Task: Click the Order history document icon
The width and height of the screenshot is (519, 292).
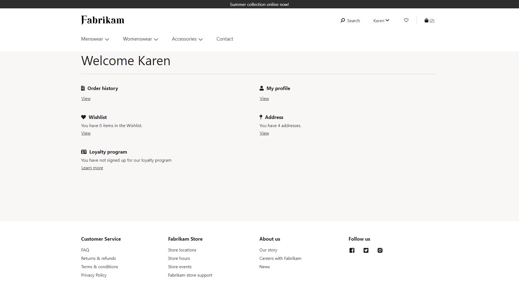Action: click(83, 88)
